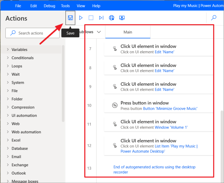The width and height of the screenshot is (224, 183).
Task: Open the desktop recorder monitor icon
Action: 122,18
